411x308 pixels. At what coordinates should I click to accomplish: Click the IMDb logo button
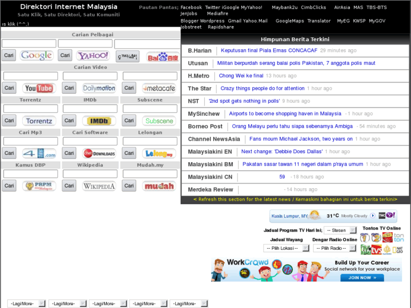[99, 120]
